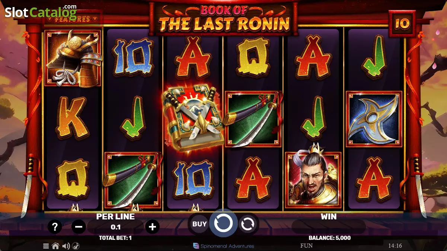Image resolution: width=447 pixels, height=251 pixels.
Task: Spin the reels with the central spin button
Action: click(x=223, y=223)
